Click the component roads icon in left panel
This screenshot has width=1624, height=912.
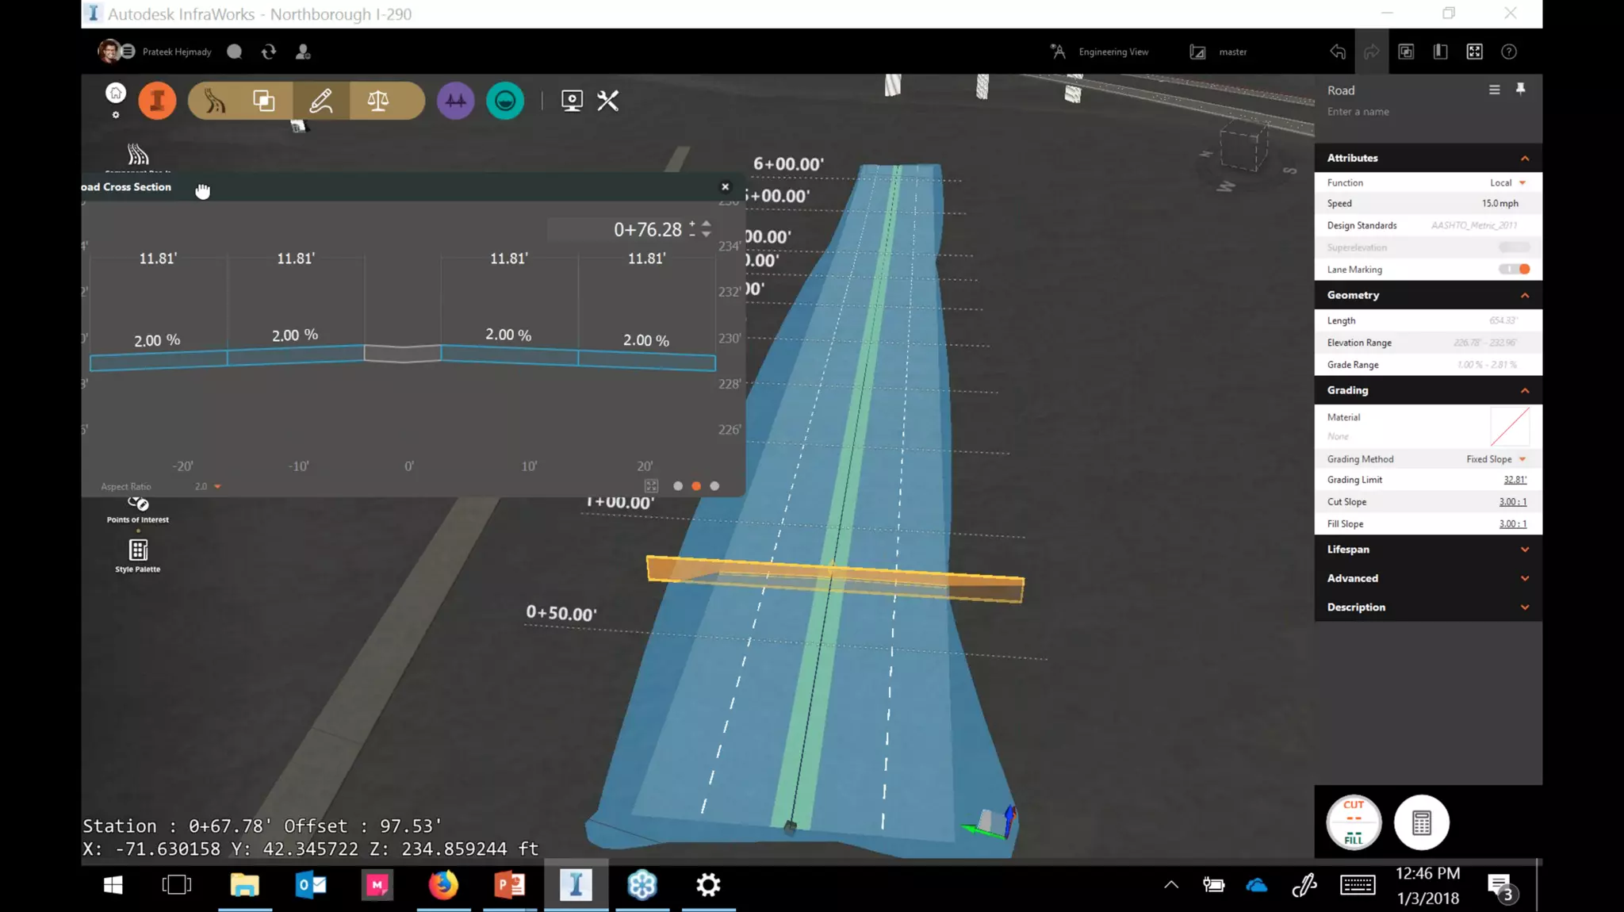tap(138, 155)
